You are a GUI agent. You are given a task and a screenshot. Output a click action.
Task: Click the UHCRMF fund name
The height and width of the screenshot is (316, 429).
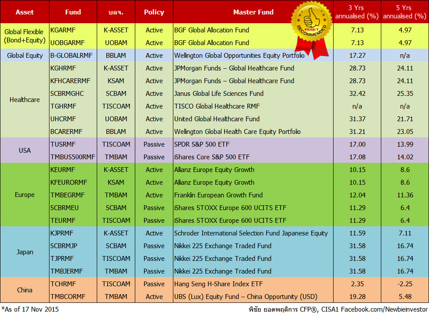pyautogui.click(x=63, y=119)
